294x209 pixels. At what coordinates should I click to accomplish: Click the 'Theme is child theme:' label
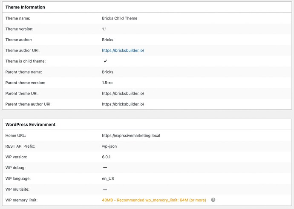(x=26, y=61)
